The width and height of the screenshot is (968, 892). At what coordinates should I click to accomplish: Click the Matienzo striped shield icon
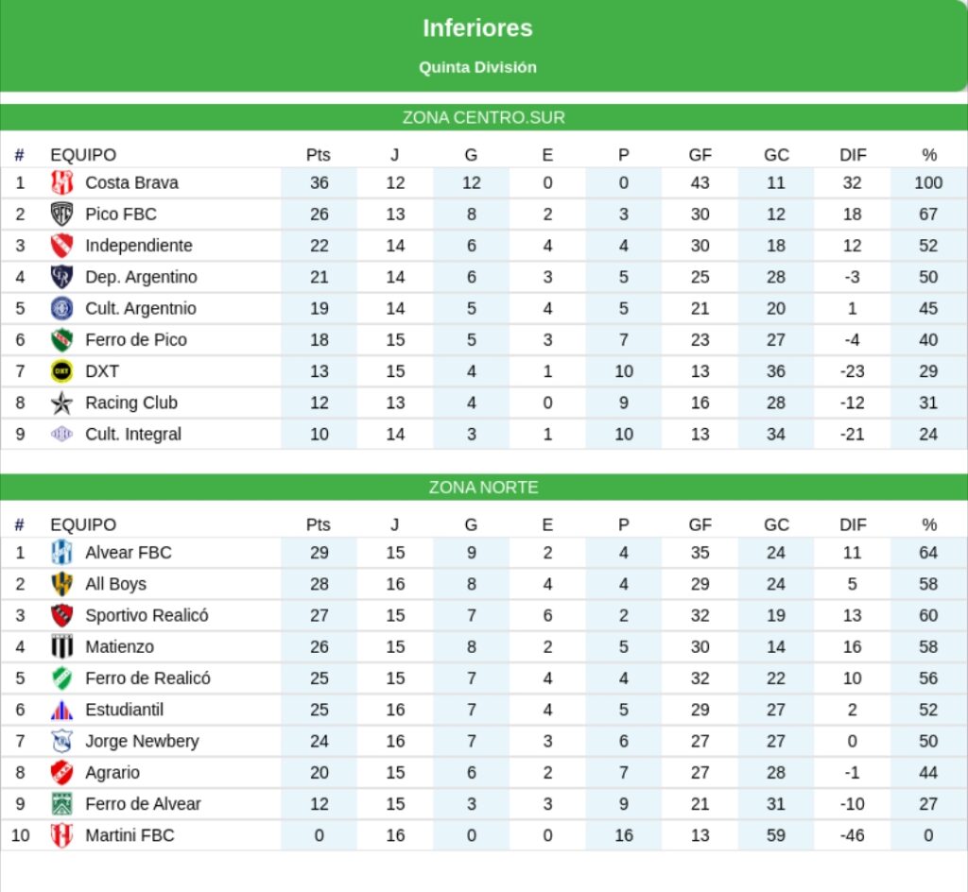point(61,646)
